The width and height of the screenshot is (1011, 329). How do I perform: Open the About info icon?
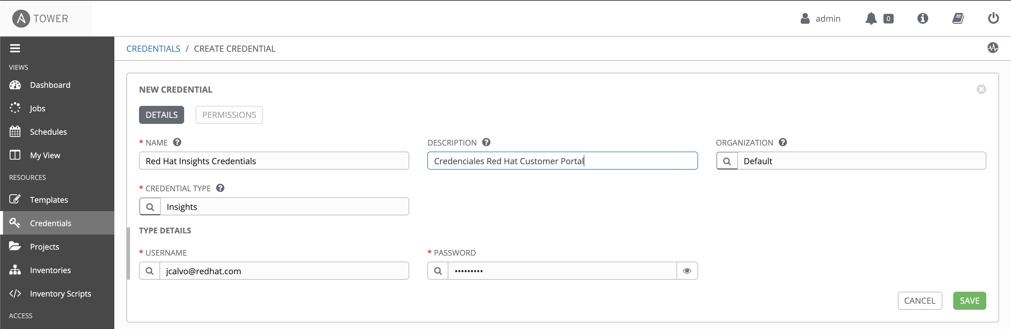tap(923, 18)
